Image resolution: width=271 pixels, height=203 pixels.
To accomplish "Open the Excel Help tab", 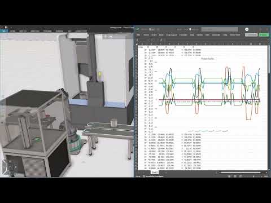I will point(225,35).
